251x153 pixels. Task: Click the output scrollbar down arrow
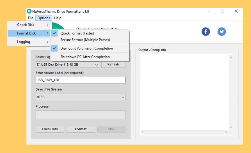231,127
